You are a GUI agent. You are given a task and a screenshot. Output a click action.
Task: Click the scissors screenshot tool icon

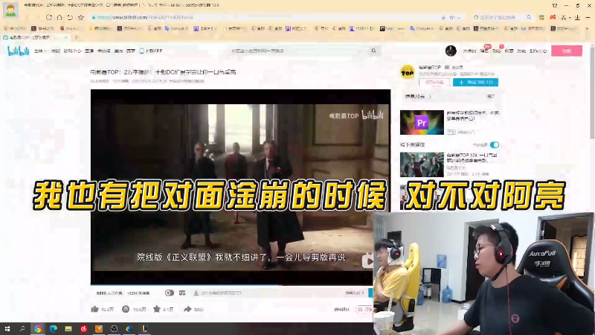(x=564, y=17)
